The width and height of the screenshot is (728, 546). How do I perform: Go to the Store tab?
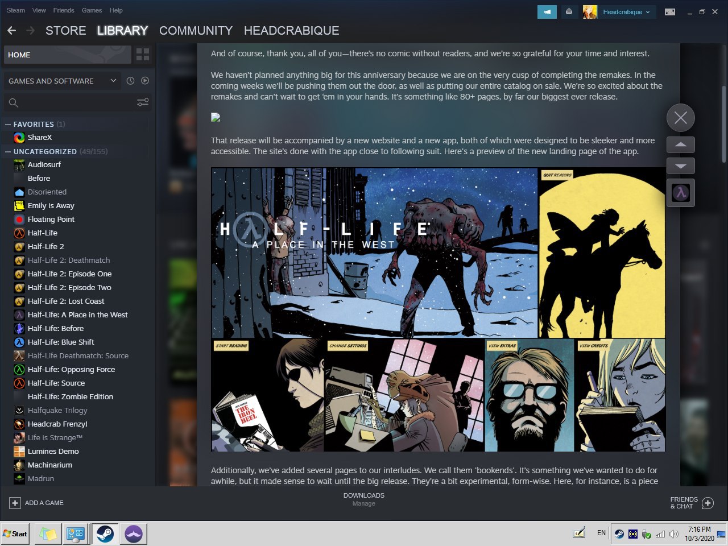(x=66, y=31)
